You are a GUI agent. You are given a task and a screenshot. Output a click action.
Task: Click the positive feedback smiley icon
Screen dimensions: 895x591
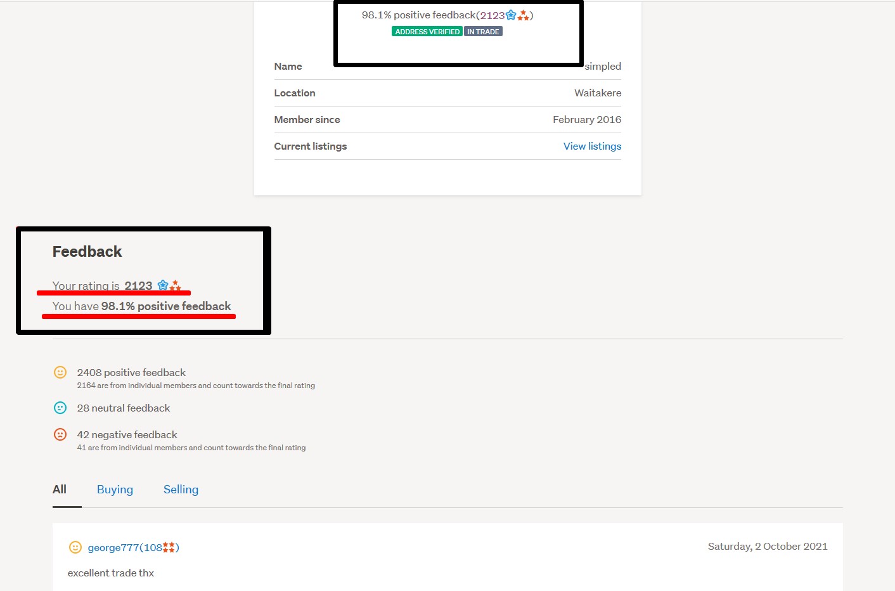[x=60, y=372]
